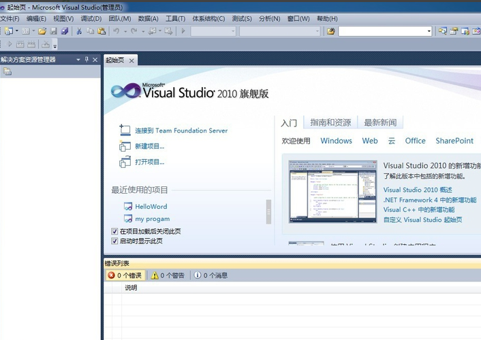Click the Find in Files icon beside search box

(331, 31)
